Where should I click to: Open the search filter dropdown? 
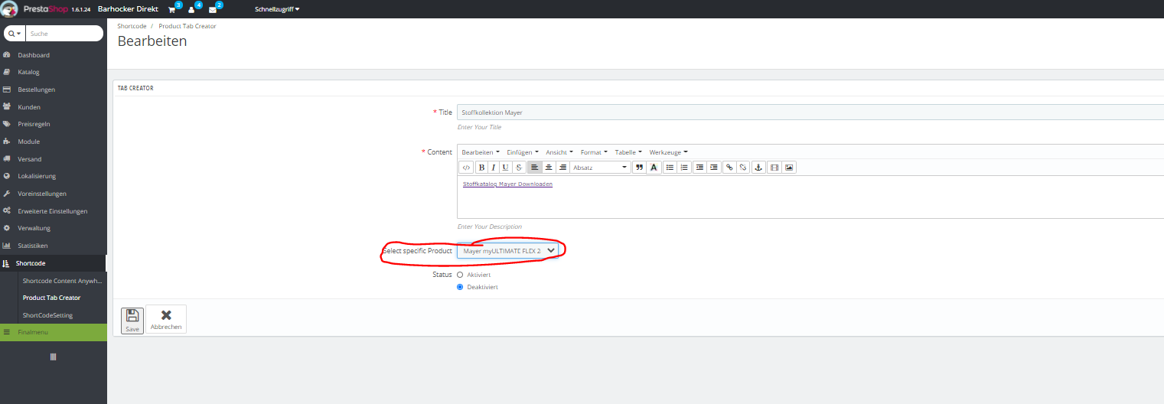click(x=15, y=34)
